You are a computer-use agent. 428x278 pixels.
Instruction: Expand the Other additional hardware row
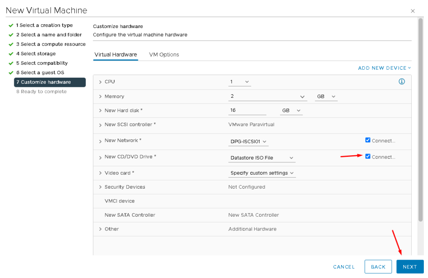click(100, 229)
